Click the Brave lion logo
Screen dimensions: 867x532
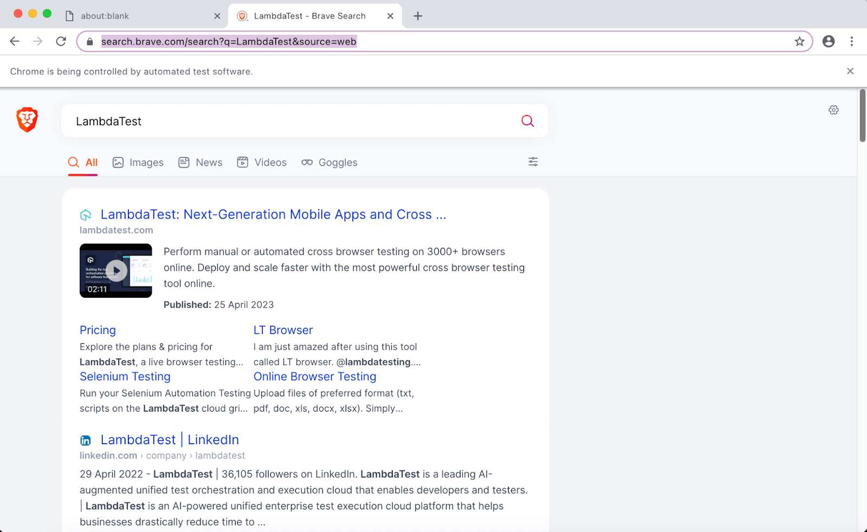(27, 120)
